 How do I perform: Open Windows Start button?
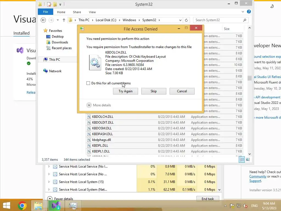(7, 206)
